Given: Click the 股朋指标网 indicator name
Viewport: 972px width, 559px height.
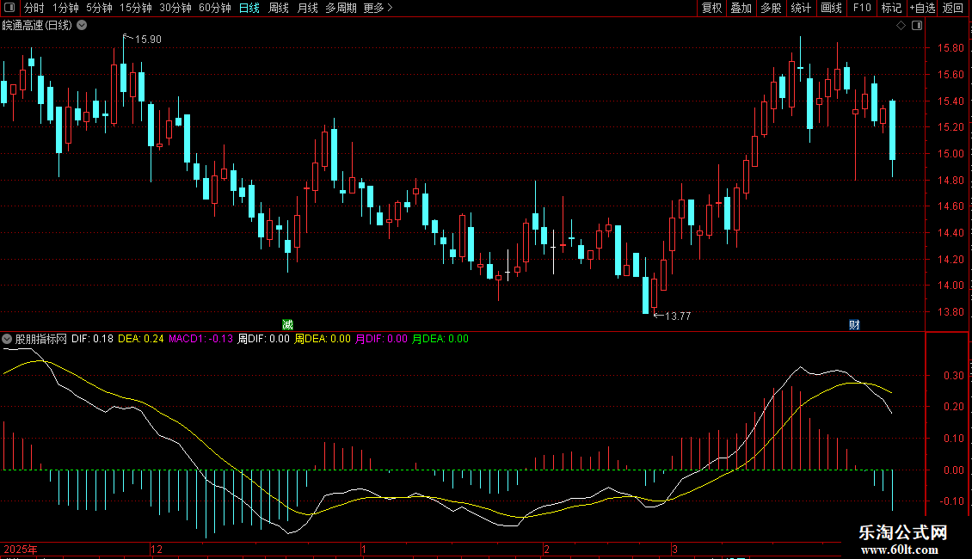Looking at the screenshot, I should (41, 339).
